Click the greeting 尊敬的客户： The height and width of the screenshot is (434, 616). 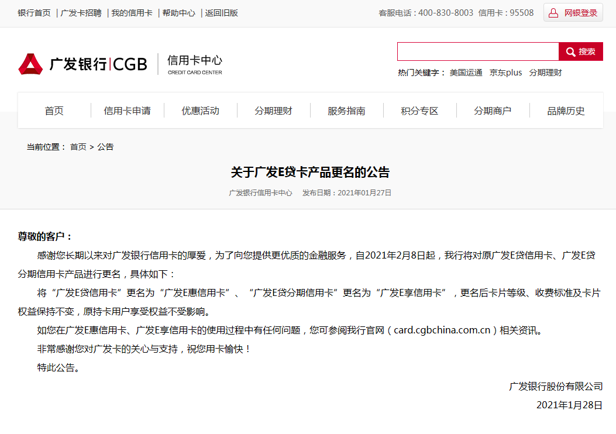45,236
